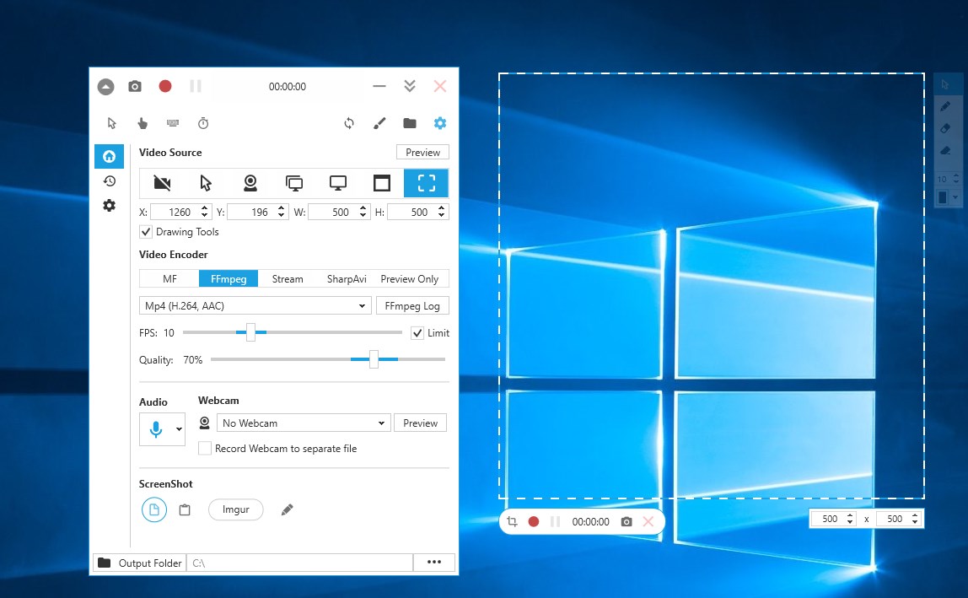Click the Output Folder button
The height and width of the screenshot is (598, 968).
pyautogui.click(x=139, y=563)
